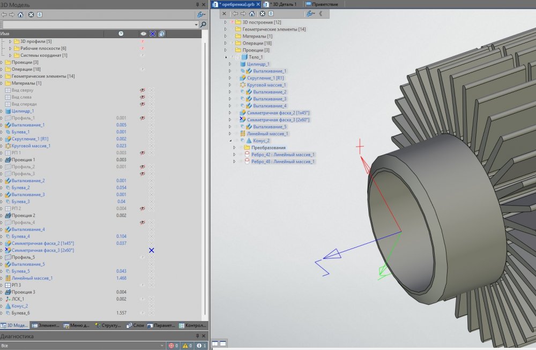The height and width of the screenshot is (350, 536).
Task: Toggle visibility of РП 1
Action: coord(143,153)
